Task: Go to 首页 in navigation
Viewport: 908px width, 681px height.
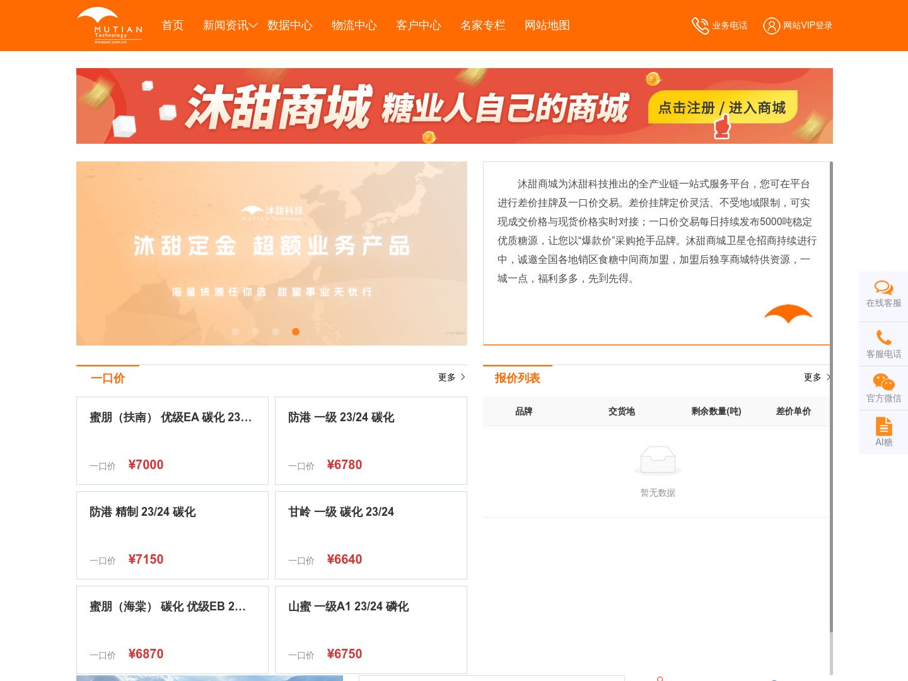Action: tap(173, 25)
